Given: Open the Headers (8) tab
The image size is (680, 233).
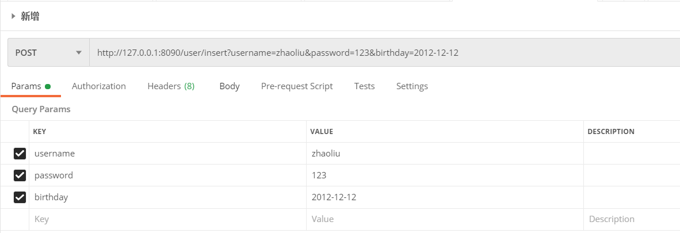Looking at the screenshot, I should [x=171, y=86].
